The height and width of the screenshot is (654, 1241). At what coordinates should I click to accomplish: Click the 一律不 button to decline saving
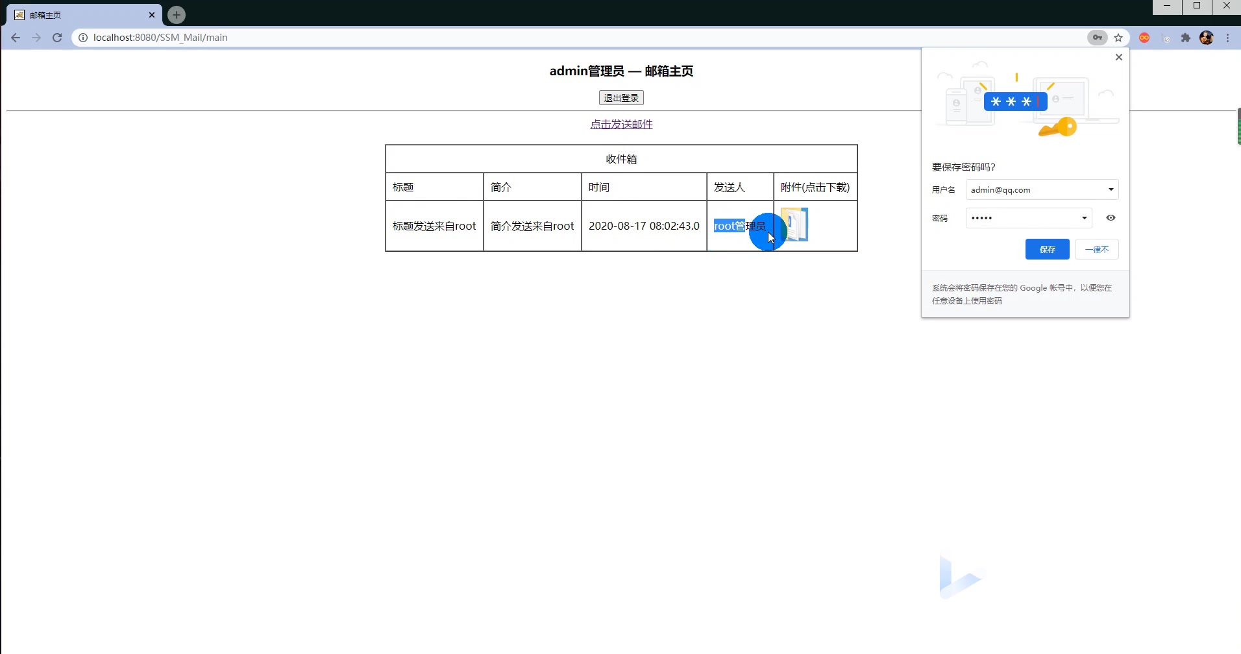1097,249
